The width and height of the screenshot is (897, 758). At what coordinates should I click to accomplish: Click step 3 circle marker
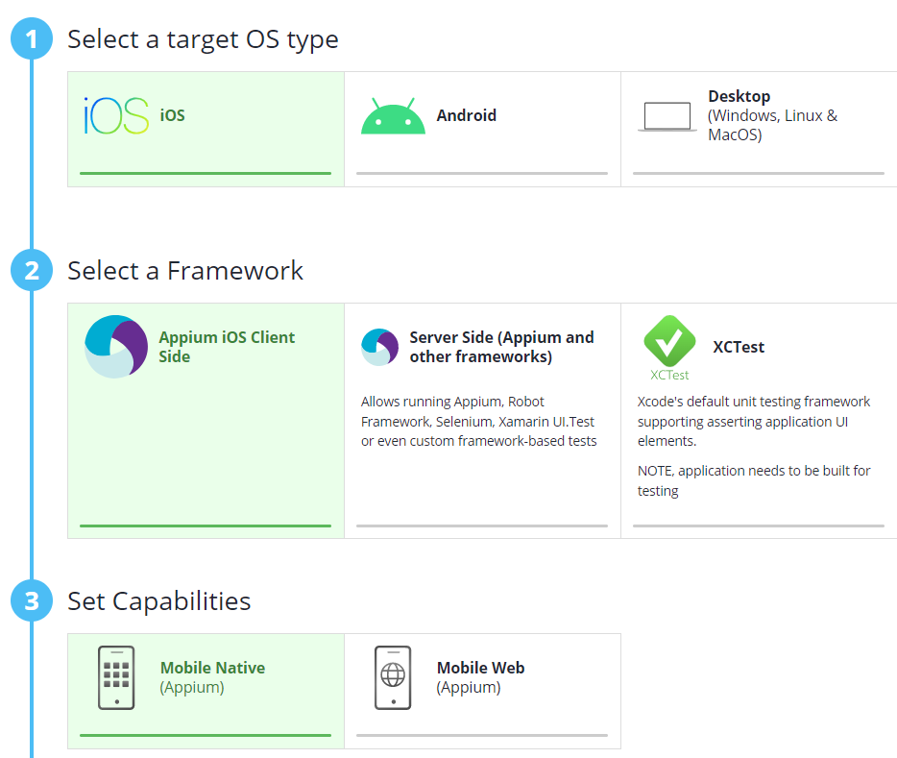32,601
